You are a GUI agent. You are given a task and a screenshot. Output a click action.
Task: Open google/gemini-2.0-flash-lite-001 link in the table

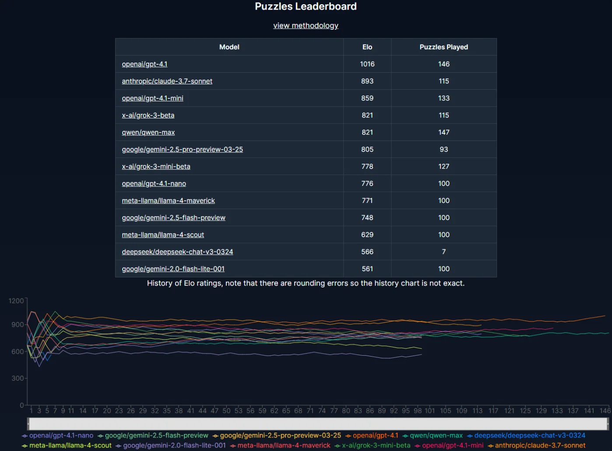click(173, 269)
